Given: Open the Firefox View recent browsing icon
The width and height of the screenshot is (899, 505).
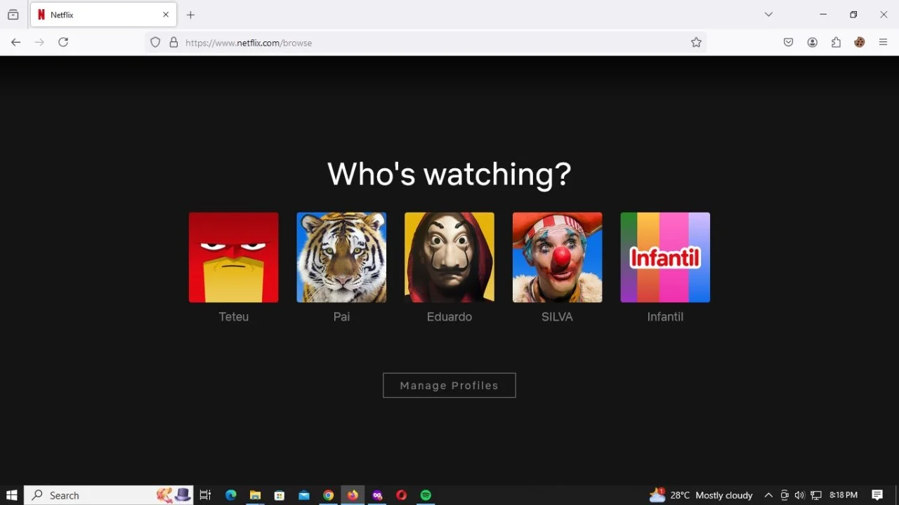Looking at the screenshot, I should pos(13,14).
